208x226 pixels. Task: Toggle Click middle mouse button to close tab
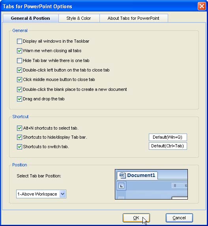[x=19, y=79]
